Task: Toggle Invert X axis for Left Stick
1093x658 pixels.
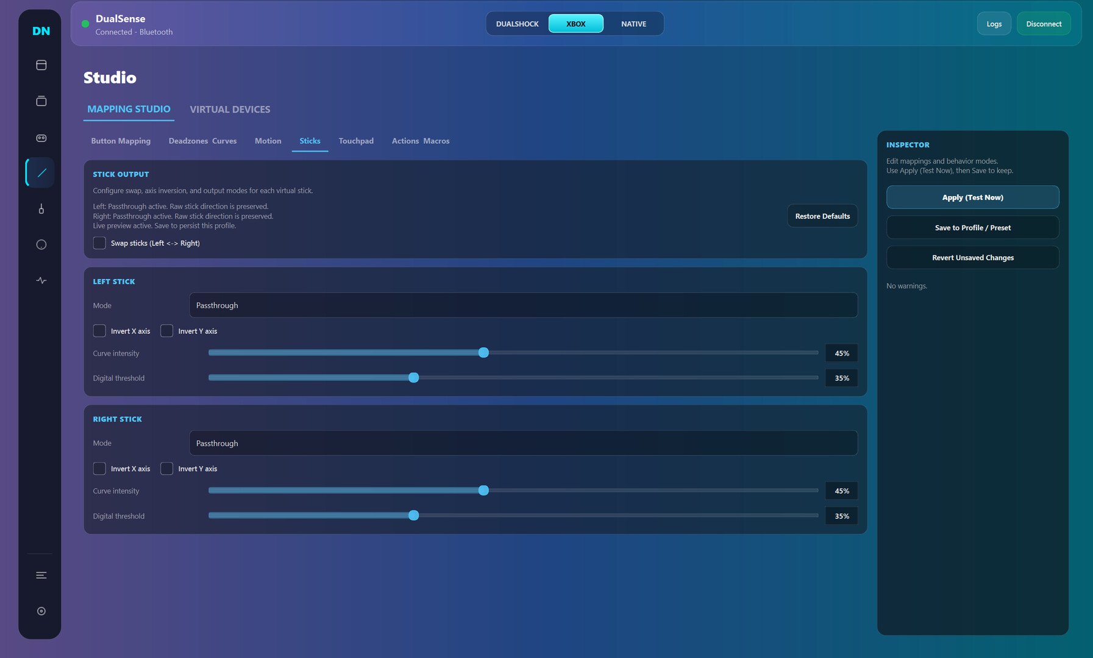Action: 99,331
